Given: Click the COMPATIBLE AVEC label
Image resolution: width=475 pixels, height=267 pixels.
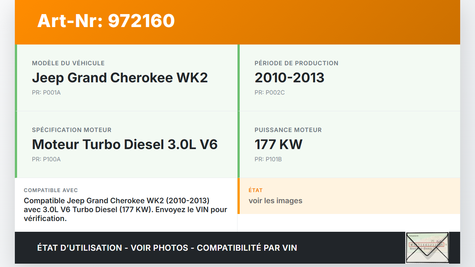Looking at the screenshot, I should coord(51,190).
